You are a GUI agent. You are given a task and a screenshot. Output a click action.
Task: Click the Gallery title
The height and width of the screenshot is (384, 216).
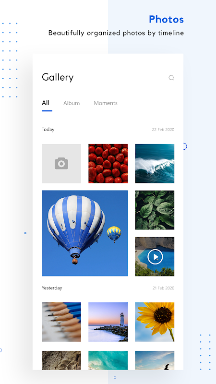(58, 77)
